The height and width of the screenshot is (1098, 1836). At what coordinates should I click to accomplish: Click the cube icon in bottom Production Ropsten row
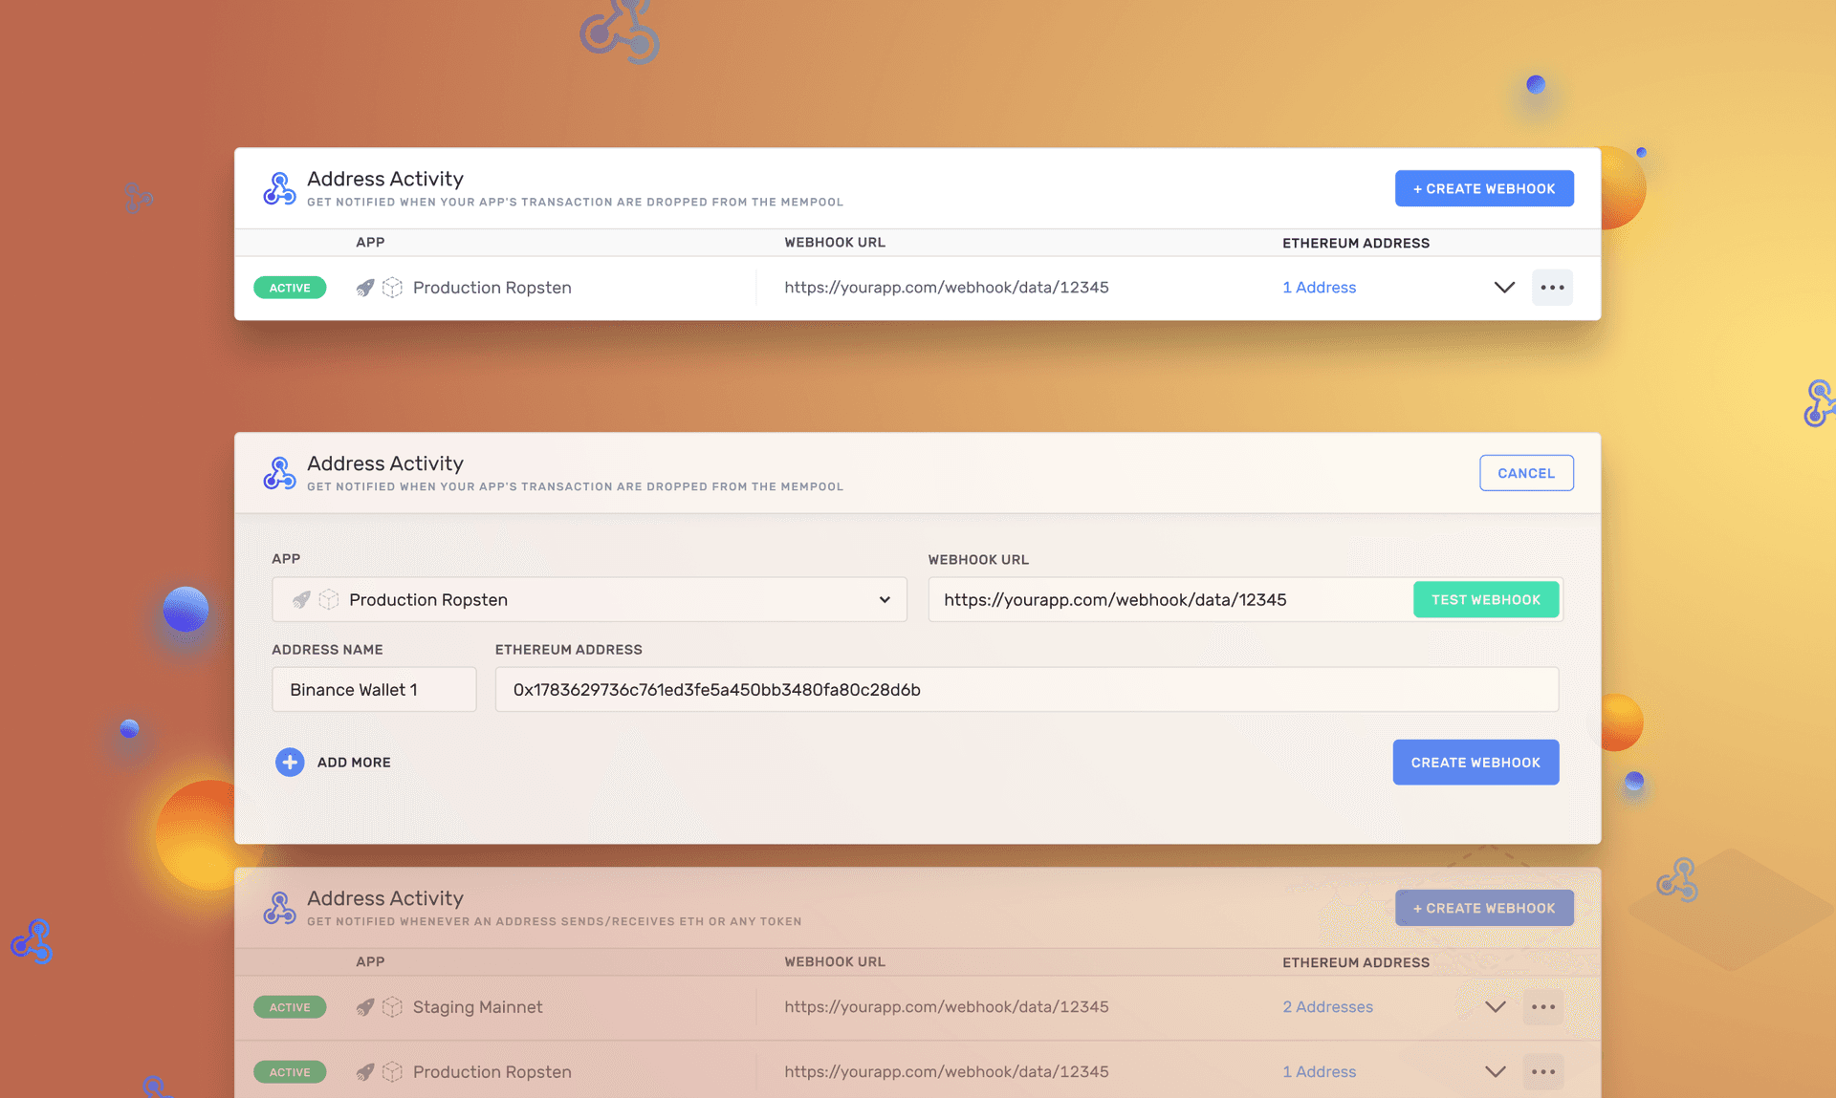click(392, 1071)
